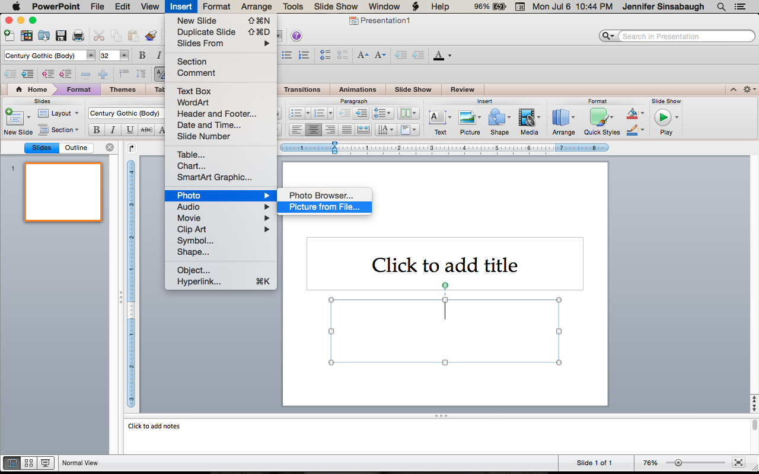Image resolution: width=759 pixels, height=474 pixels.
Task: Click in the Search in Presentation field
Action: [x=687, y=36]
